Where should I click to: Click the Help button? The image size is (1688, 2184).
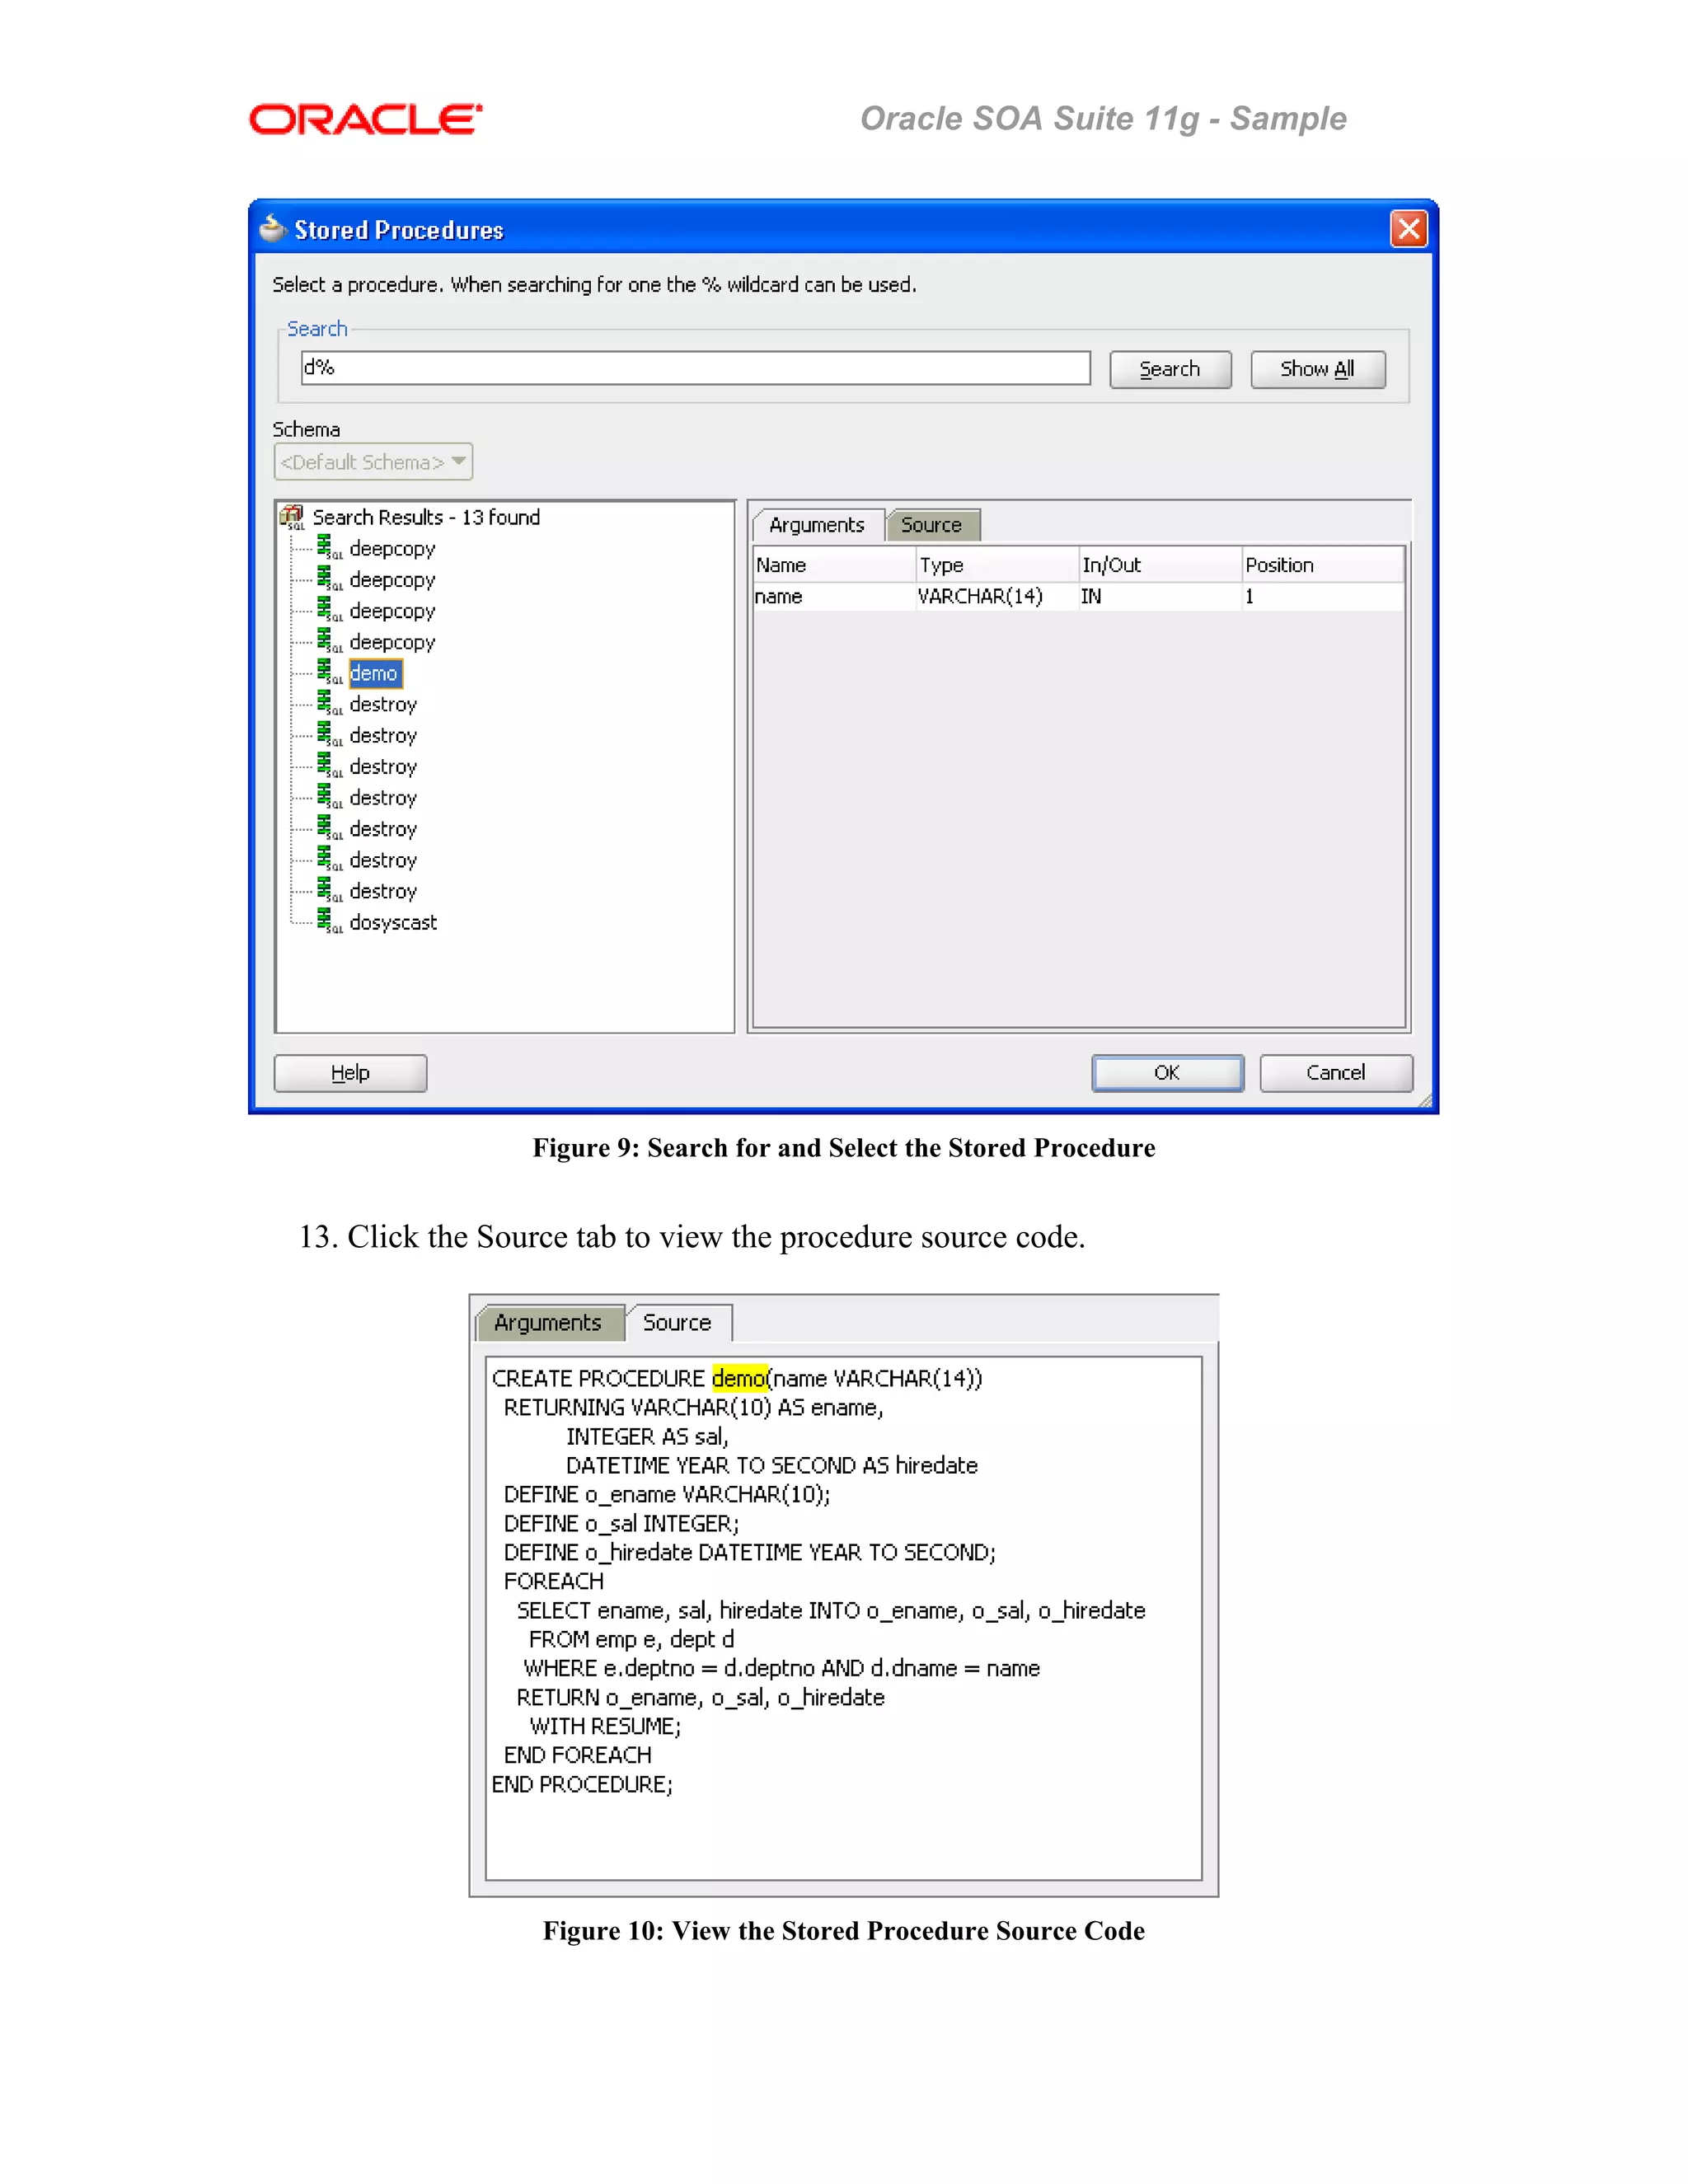pos(350,1073)
